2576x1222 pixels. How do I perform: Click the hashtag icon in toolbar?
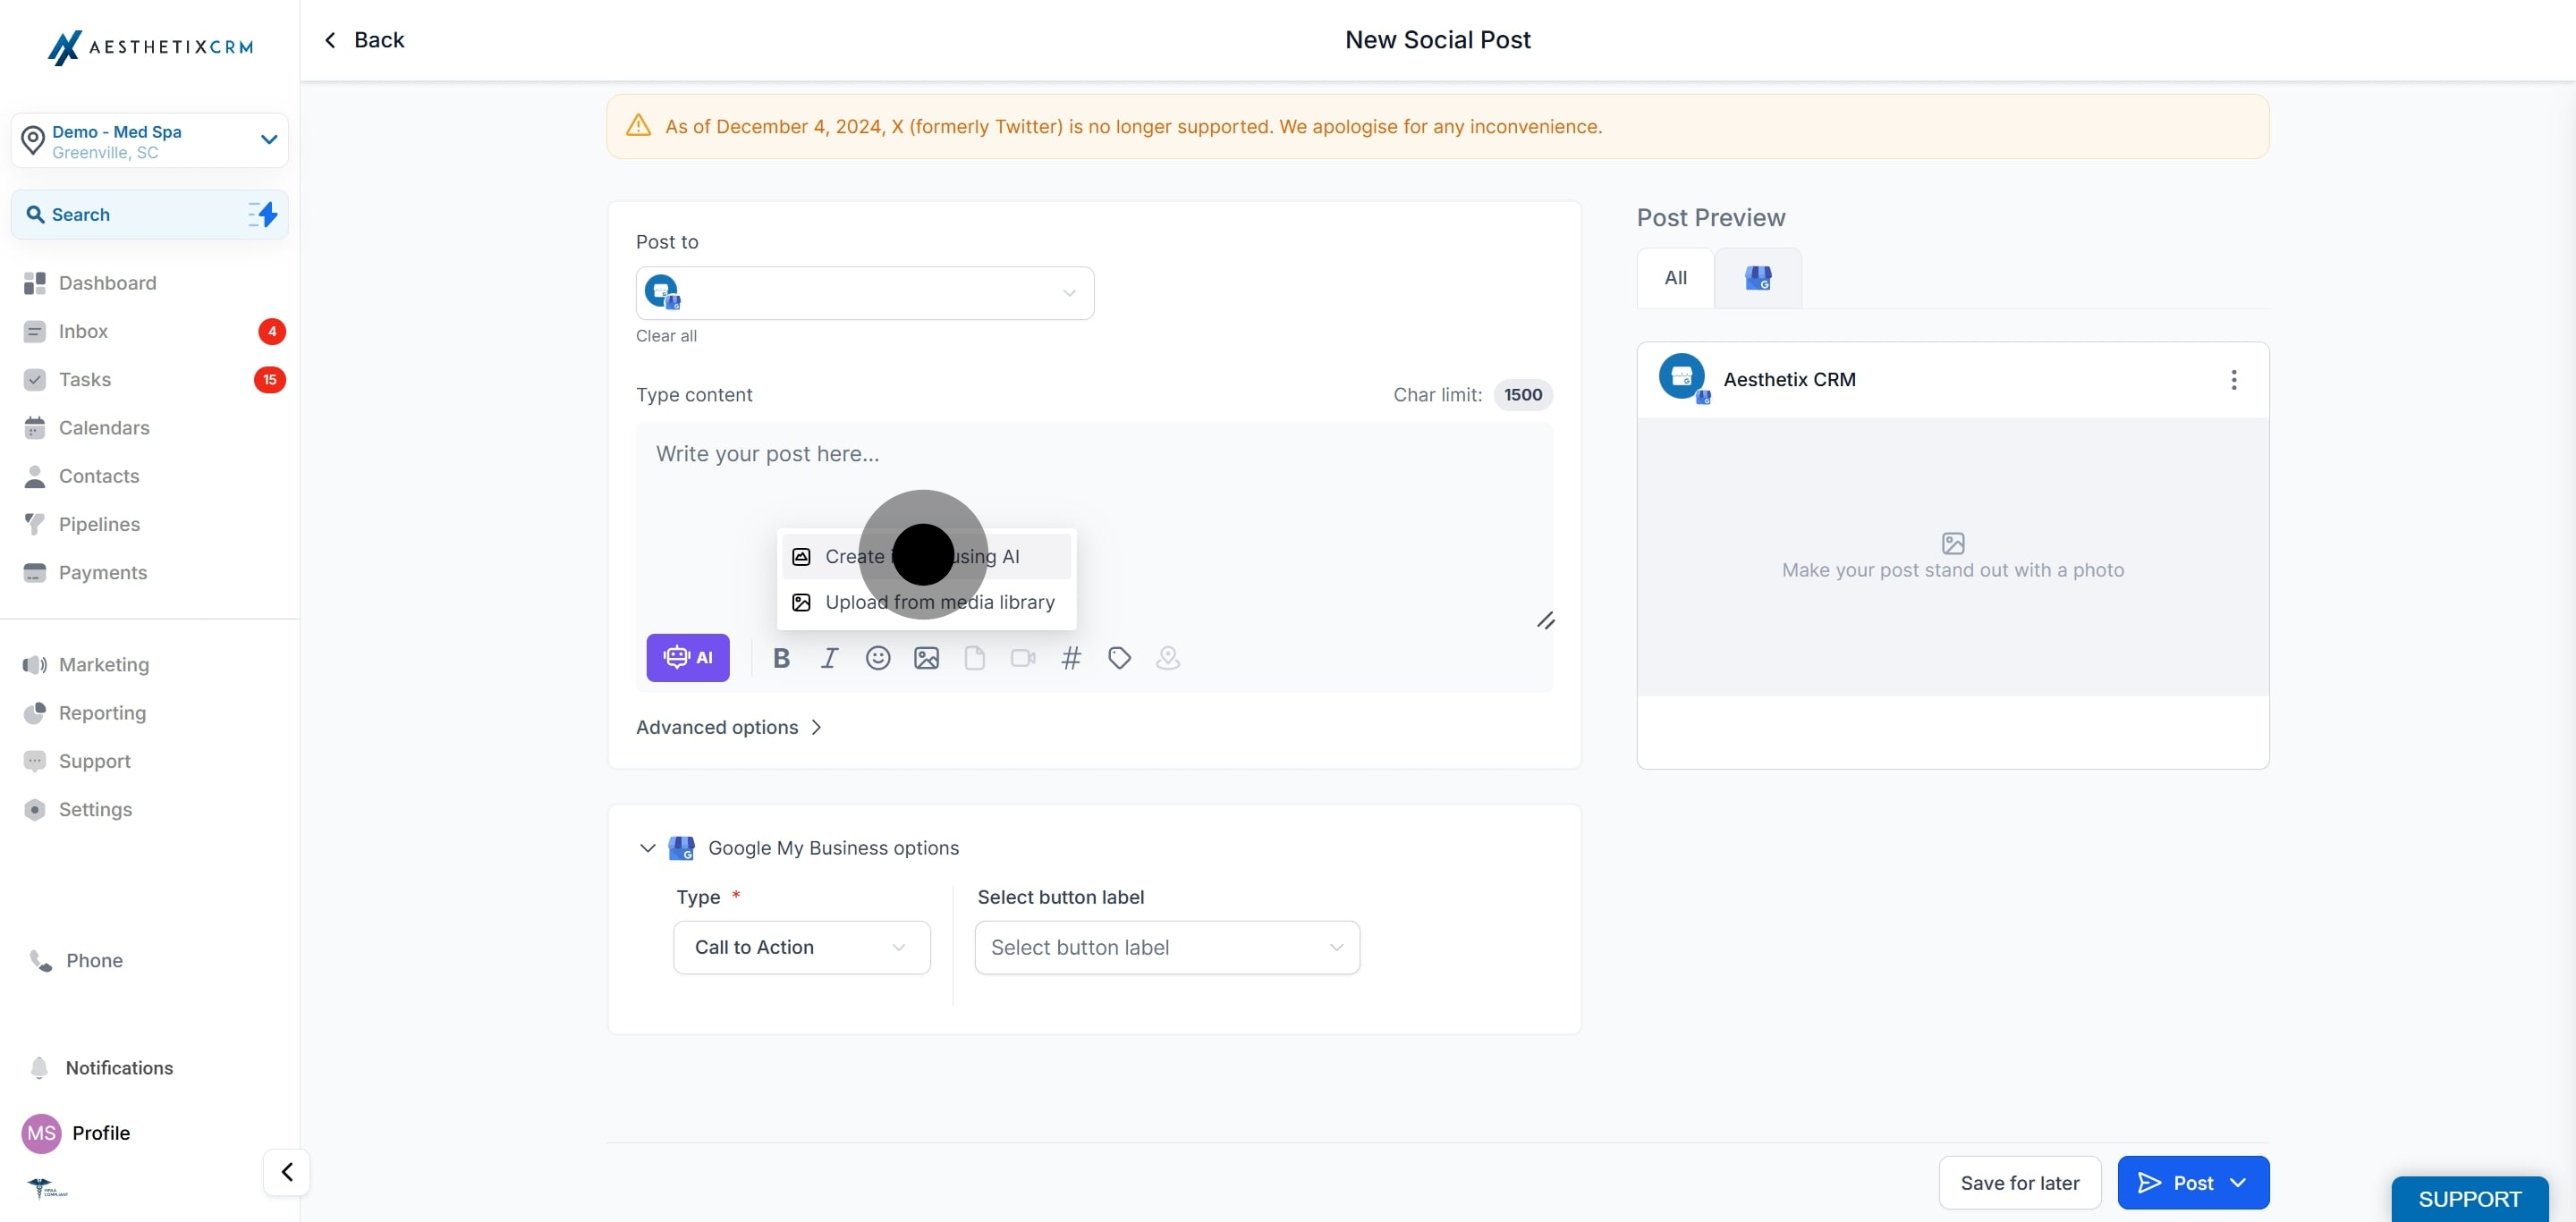click(1070, 657)
